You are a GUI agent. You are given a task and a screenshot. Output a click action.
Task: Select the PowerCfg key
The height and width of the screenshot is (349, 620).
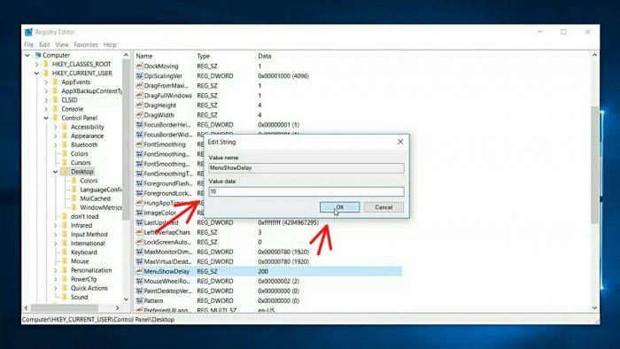coord(83,279)
